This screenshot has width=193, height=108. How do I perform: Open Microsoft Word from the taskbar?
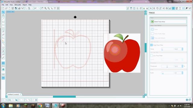(47, 106)
